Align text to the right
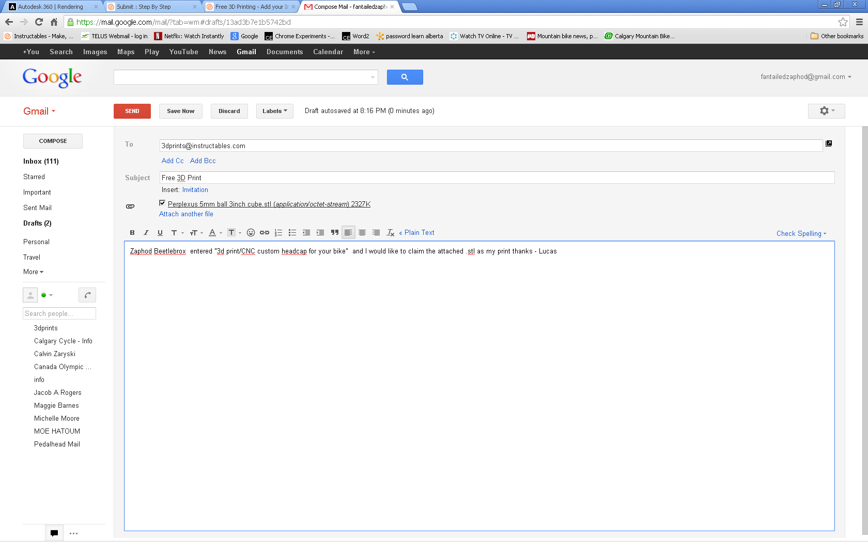868x542 pixels. 376,233
